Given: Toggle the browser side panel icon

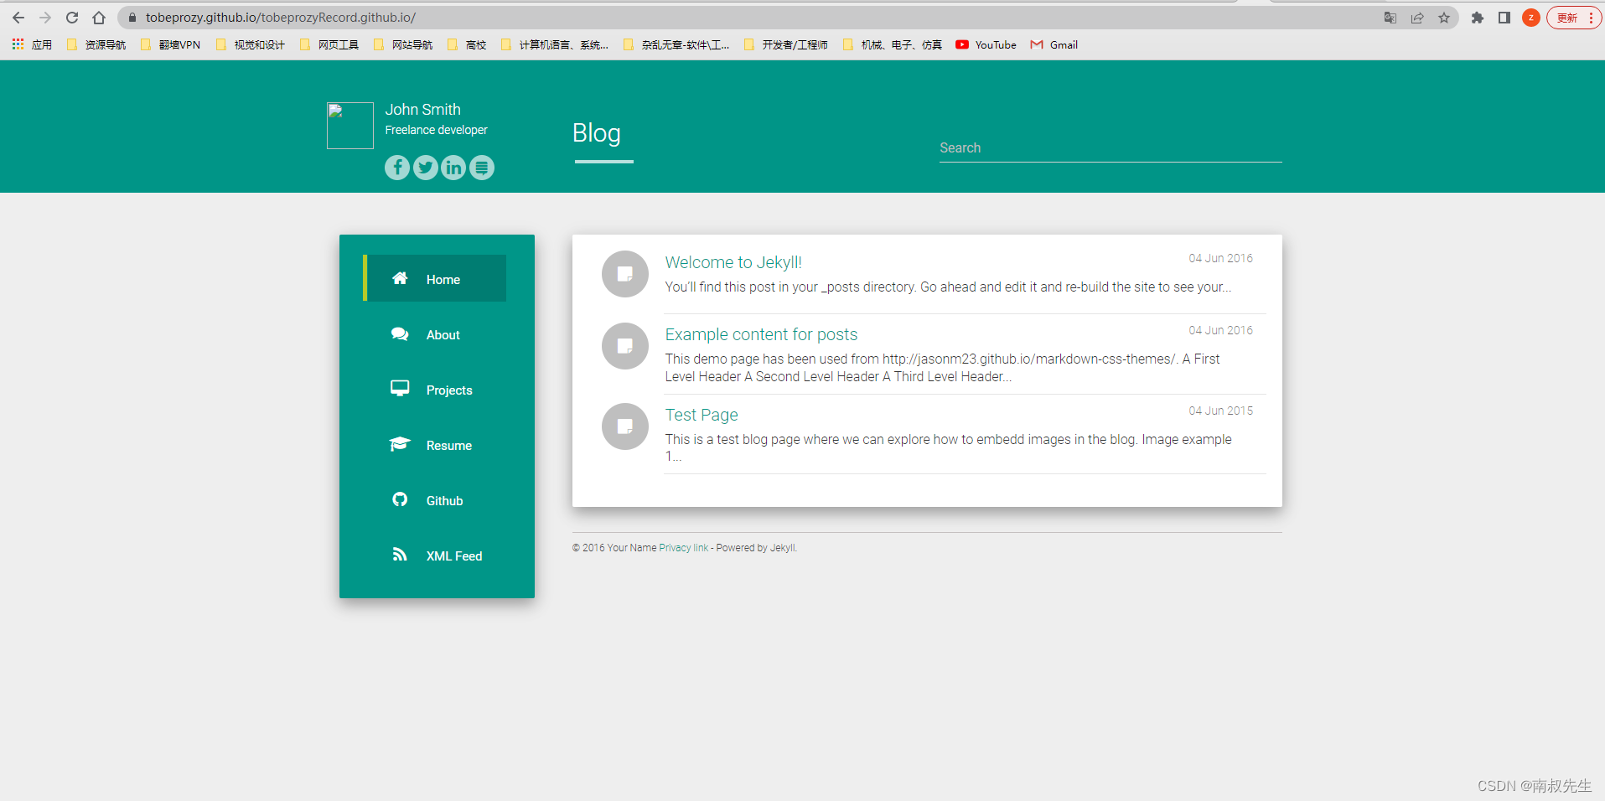Looking at the screenshot, I should point(1504,18).
